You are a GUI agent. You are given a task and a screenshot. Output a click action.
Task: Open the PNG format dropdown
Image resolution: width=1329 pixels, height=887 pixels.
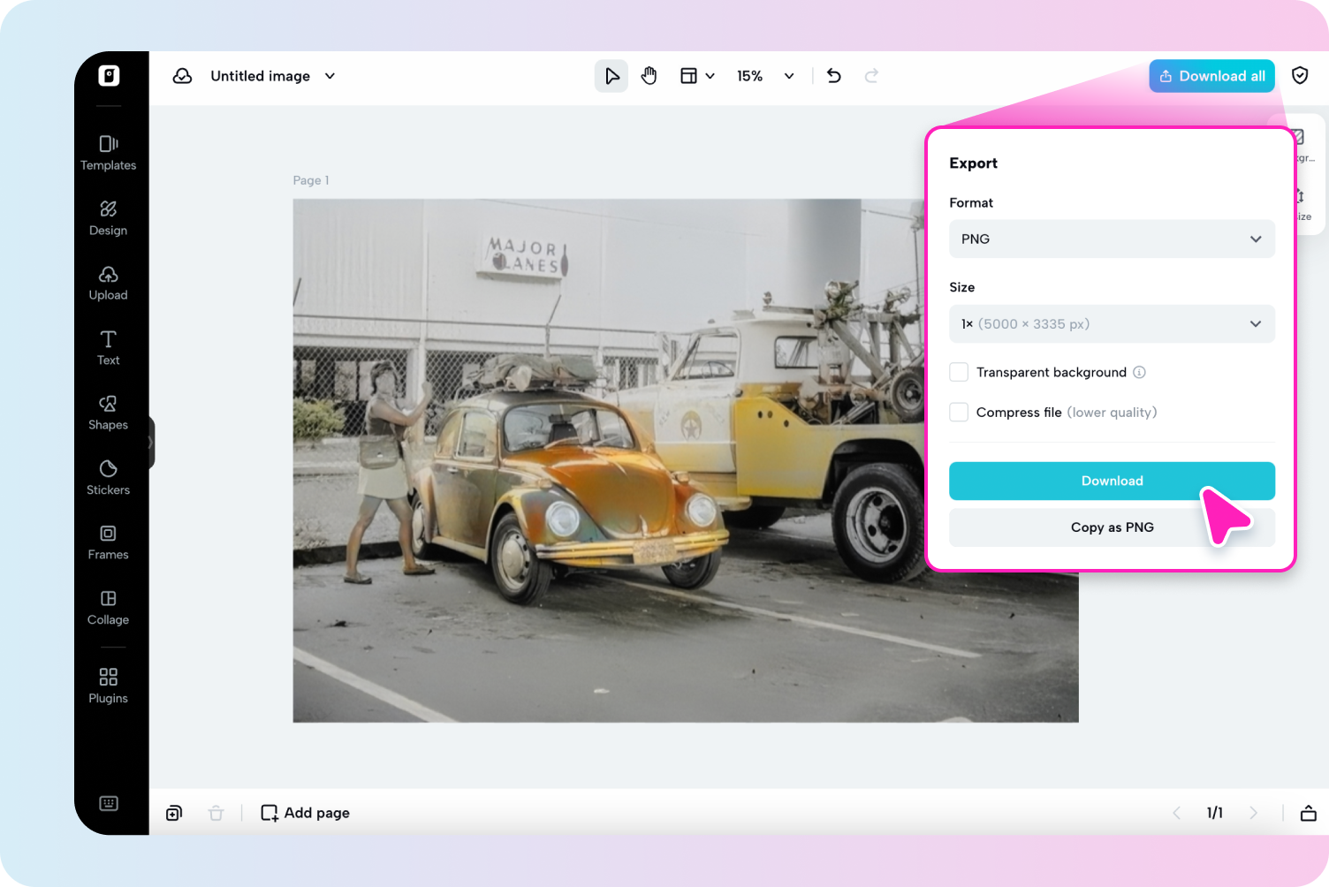(x=1112, y=239)
